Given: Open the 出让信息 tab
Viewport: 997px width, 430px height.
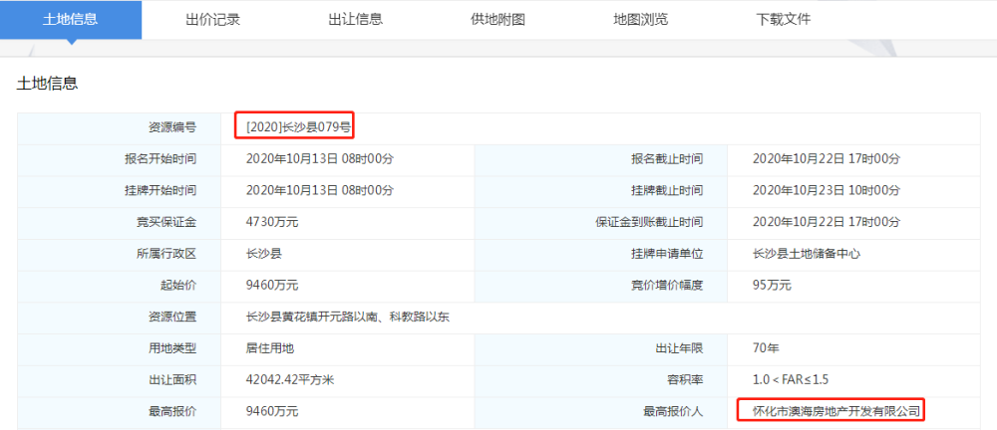Looking at the screenshot, I should (x=356, y=19).
